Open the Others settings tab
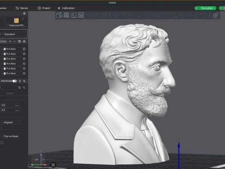 pos(10,93)
